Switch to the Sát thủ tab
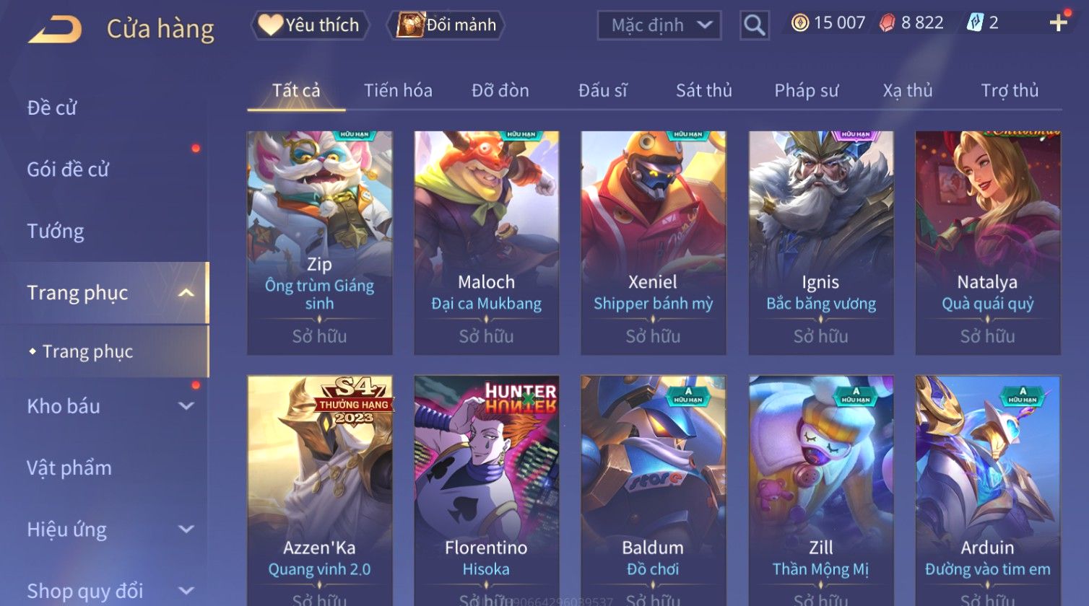The height and width of the screenshot is (606, 1089). (703, 91)
